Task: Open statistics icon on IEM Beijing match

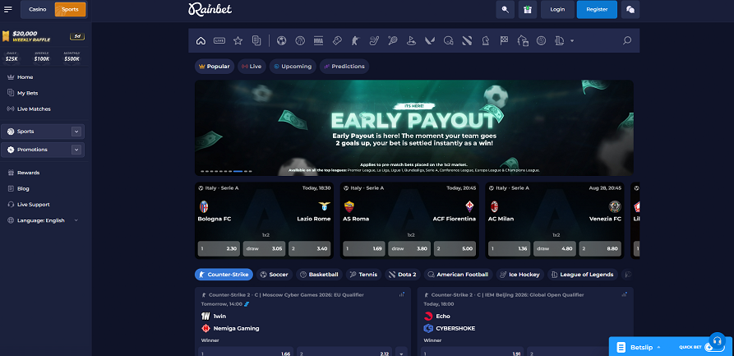Action: point(624,294)
